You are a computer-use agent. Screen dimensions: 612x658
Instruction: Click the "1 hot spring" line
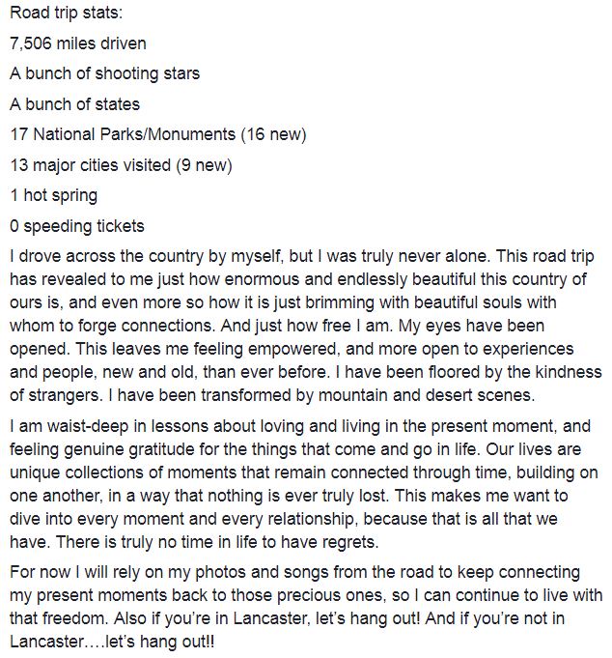[54, 196]
